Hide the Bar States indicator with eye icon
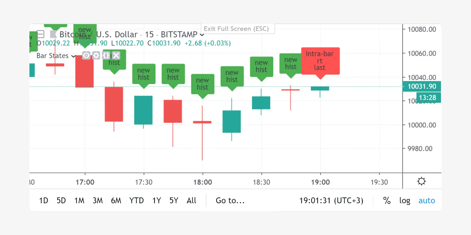This screenshot has height=235, width=471. pos(86,56)
